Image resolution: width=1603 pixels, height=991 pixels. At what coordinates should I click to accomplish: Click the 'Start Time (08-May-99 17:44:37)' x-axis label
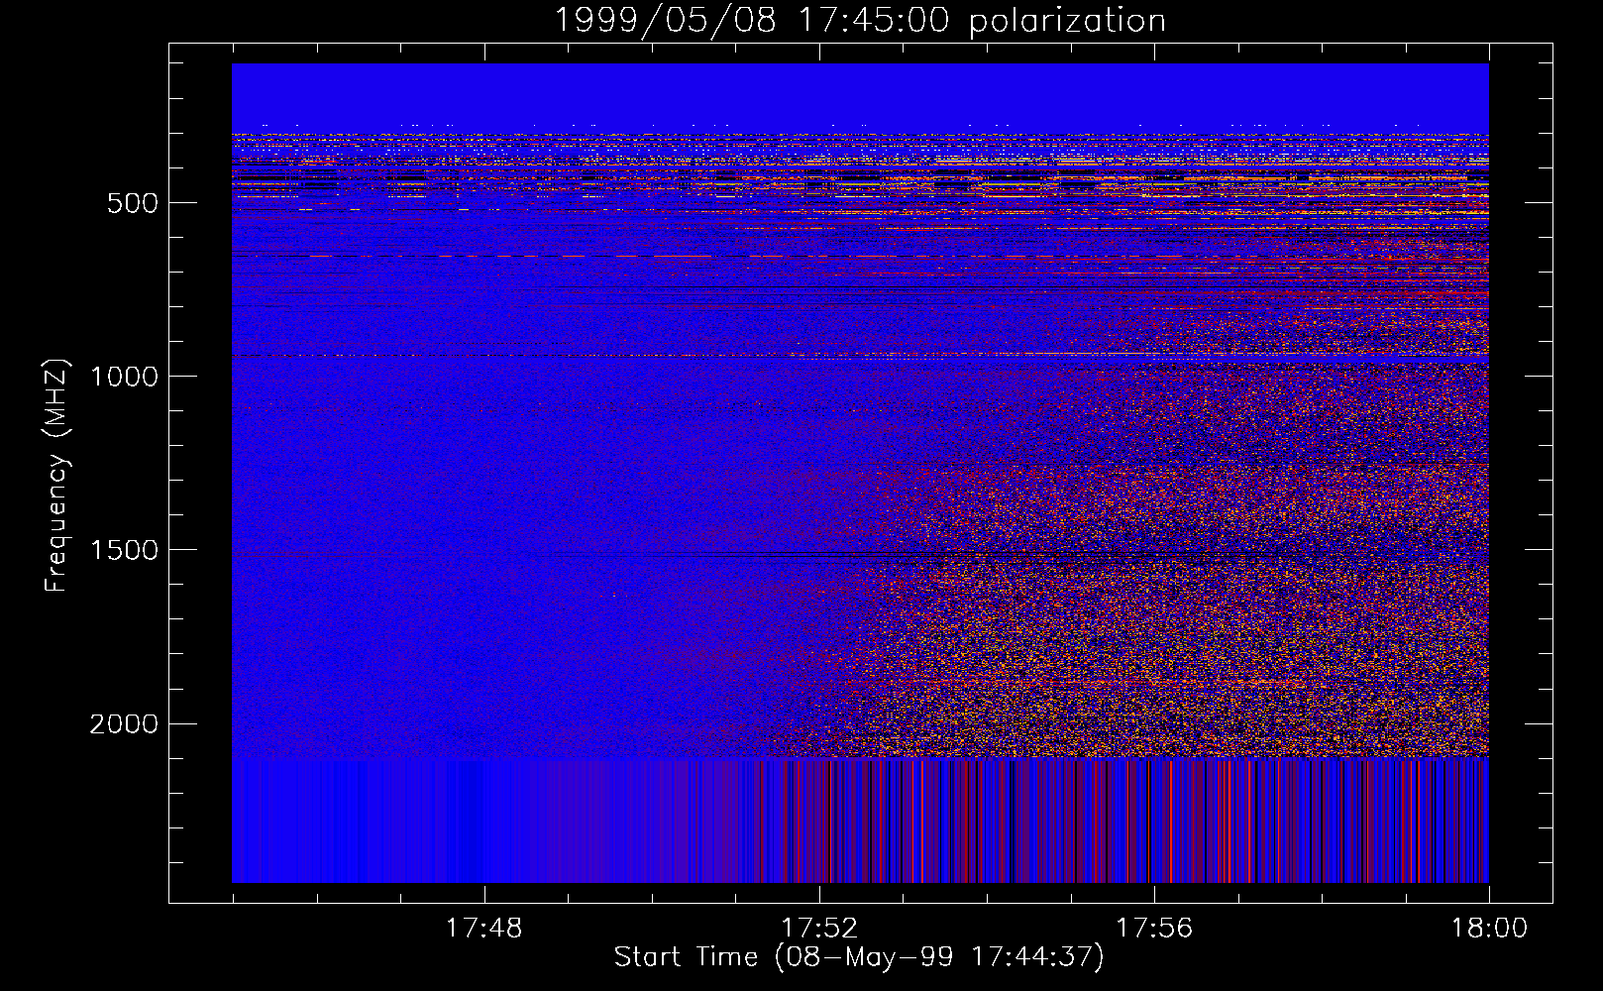[x=859, y=957]
